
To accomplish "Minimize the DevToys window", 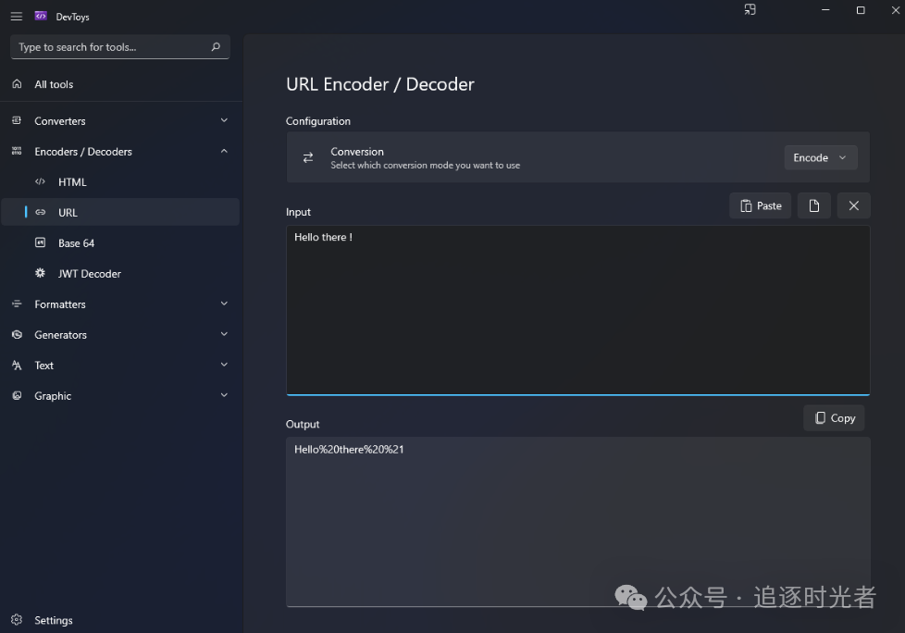I will pos(825,10).
